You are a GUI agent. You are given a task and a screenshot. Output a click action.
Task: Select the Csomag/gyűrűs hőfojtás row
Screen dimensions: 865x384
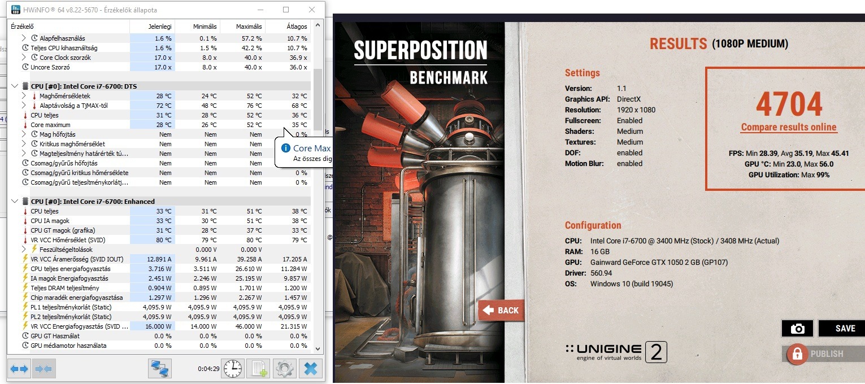pos(160,163)
